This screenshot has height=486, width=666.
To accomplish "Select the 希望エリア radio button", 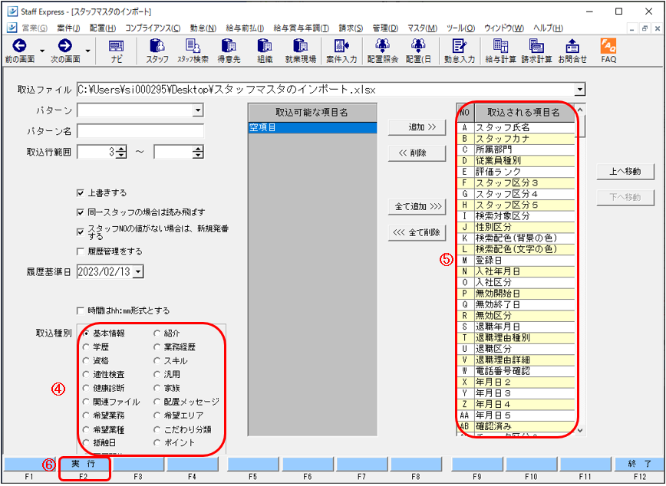I will (x=157, y=415).
